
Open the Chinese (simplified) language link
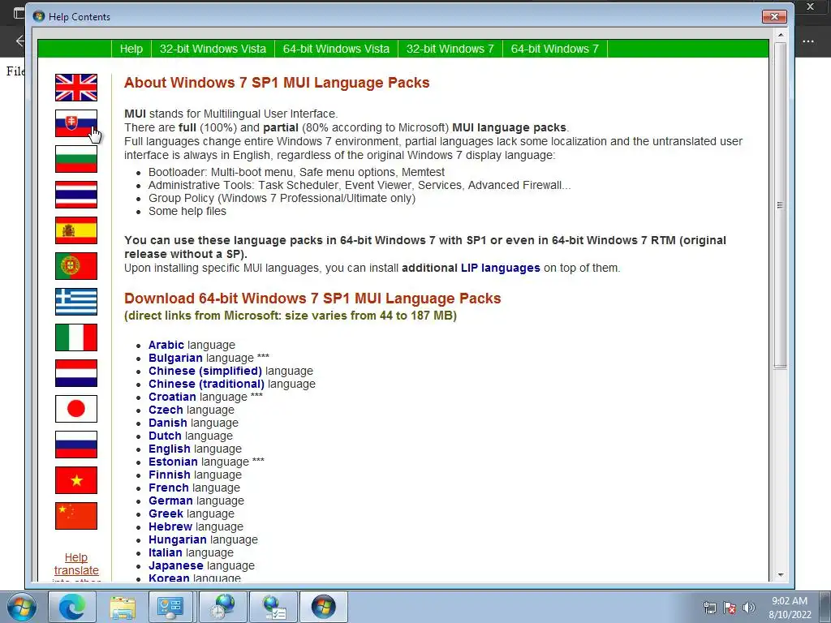(x=205, y=371)
